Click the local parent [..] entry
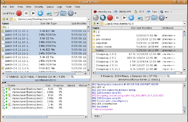This screenshot has width=188, height=122. coord(44,27)
